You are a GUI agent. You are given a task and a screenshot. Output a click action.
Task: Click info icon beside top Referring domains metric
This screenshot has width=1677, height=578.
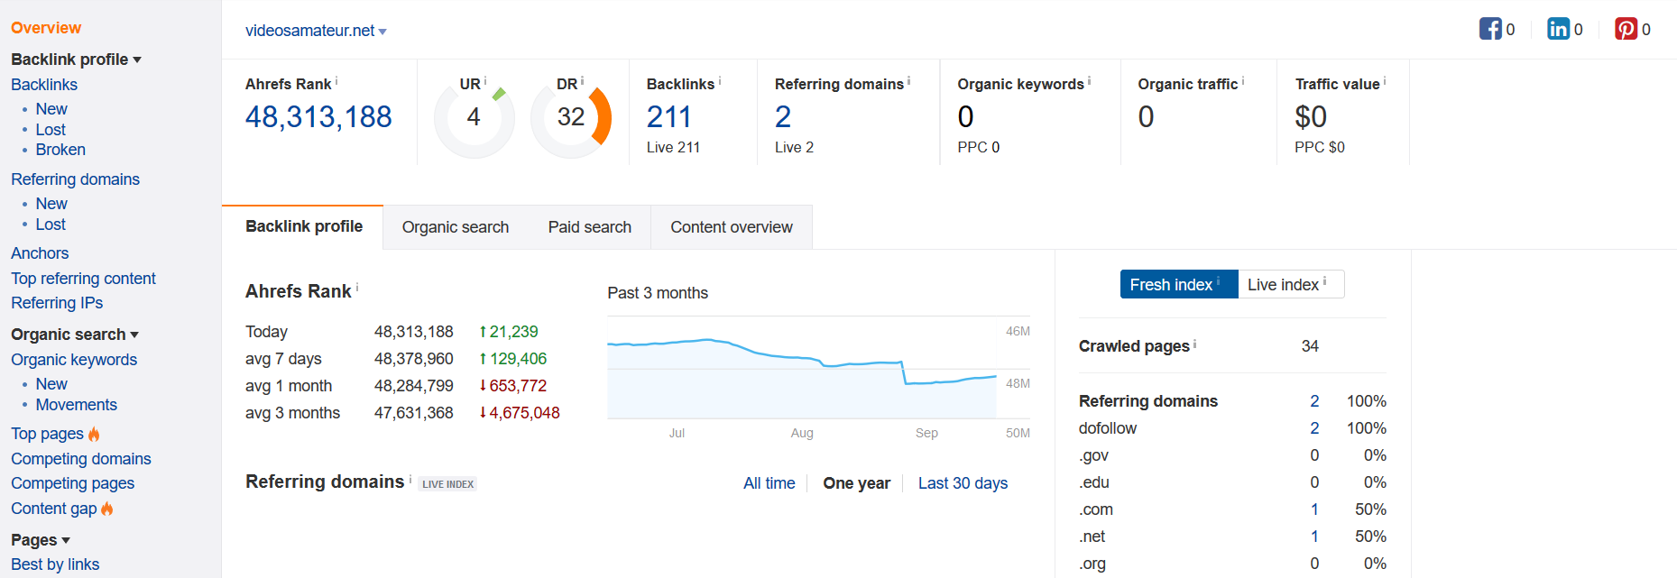pos(908,80)
